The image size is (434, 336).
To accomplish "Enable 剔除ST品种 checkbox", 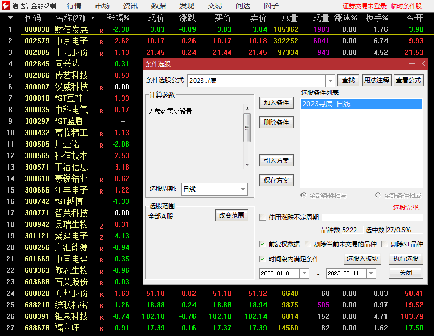I will pyautogui.click(x=384, y=244).
